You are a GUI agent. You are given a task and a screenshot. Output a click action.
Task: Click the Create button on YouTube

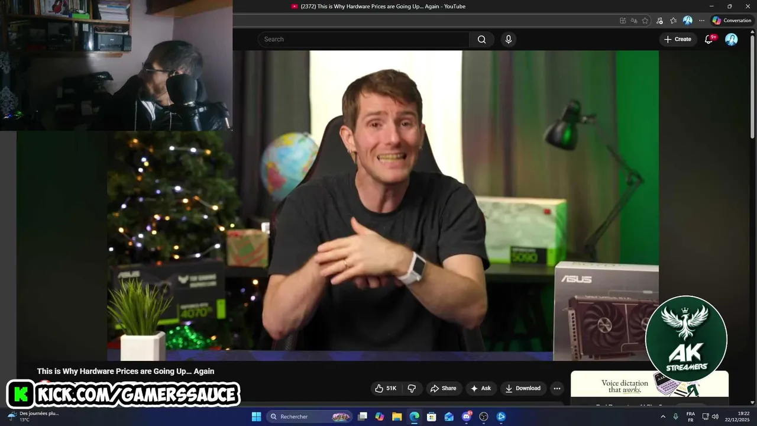pyautogui.click(x=677, y=39)
